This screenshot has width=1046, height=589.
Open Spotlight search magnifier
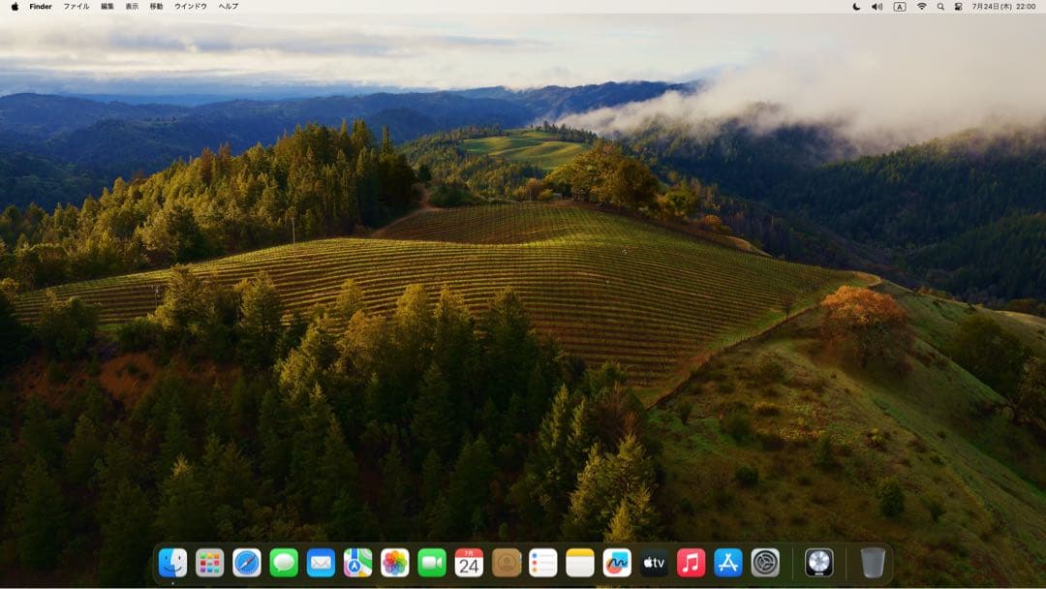940,7
